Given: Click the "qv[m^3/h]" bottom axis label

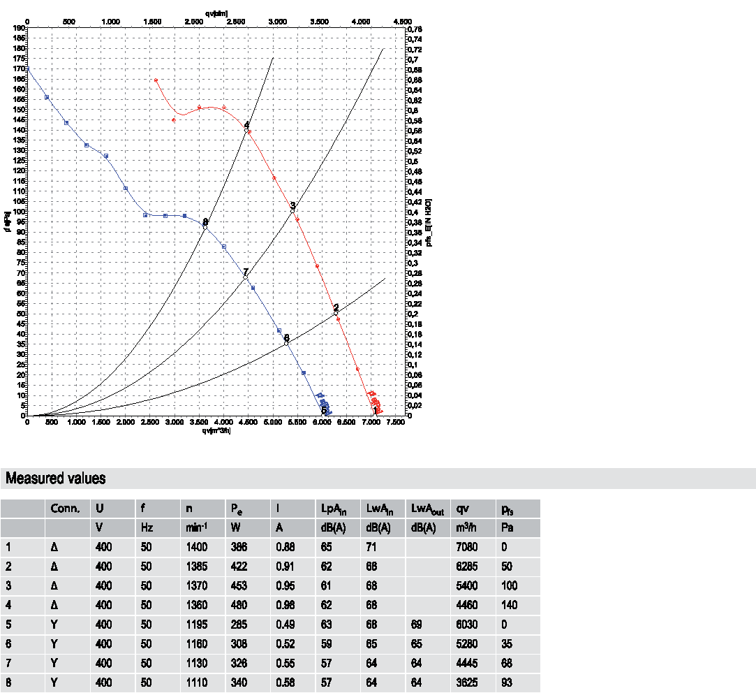Looking at the screenshot, I should coord(216,430).
